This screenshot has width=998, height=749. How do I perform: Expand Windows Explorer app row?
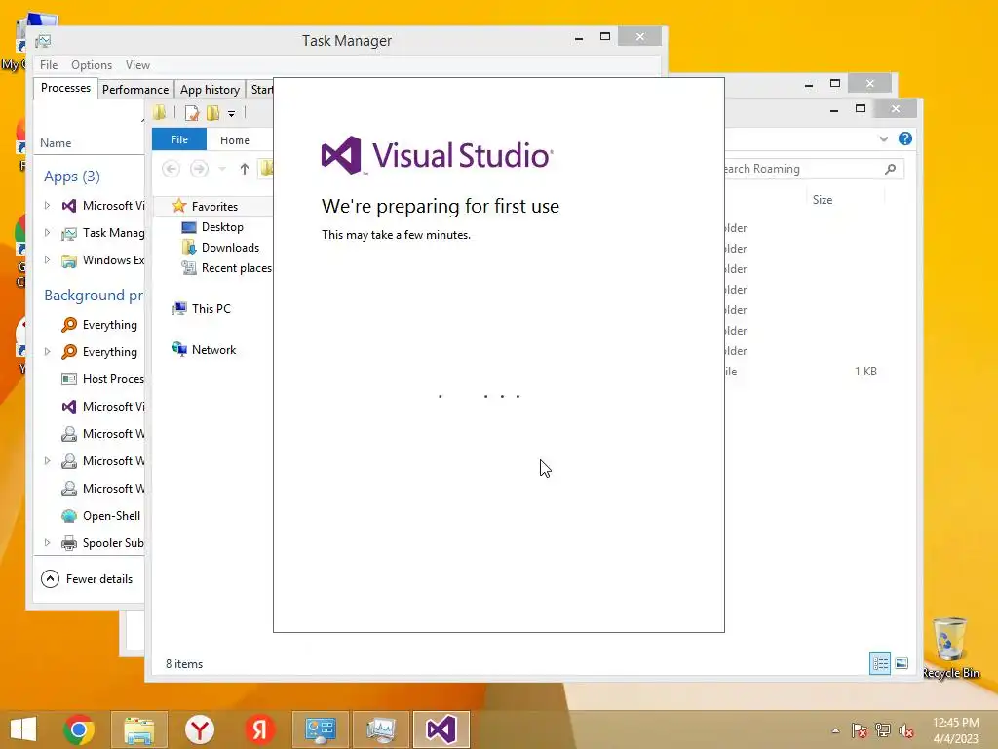coord(47,259)
